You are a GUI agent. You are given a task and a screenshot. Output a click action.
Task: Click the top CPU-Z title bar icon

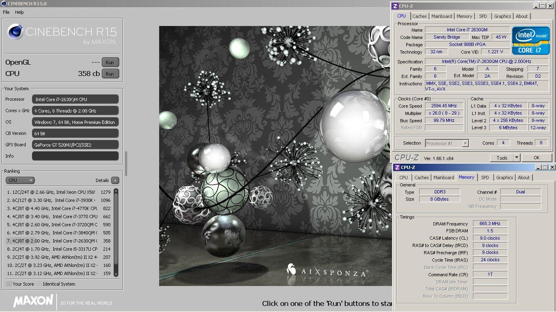click(x=395, y=6)
